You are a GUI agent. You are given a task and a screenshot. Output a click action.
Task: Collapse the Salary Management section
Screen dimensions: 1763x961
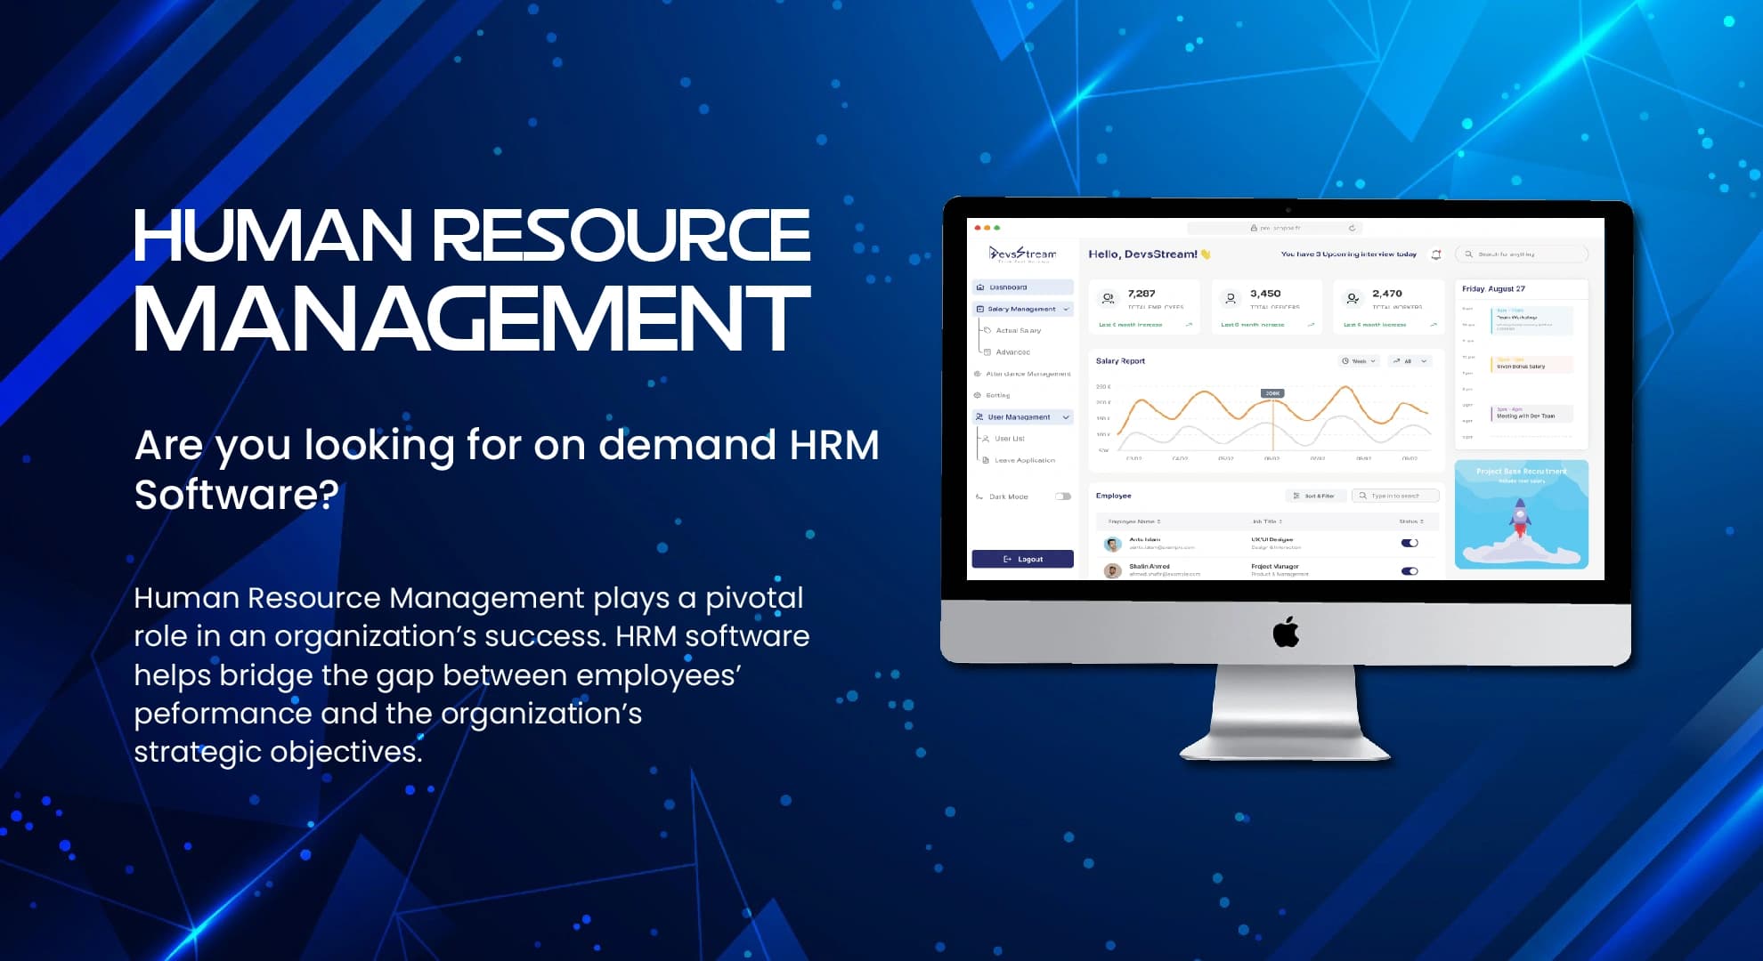pyautogui.click(x=1066, y=309)
